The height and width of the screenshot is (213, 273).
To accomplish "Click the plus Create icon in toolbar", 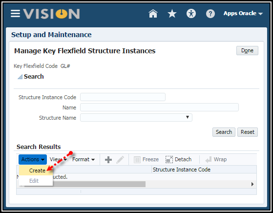I will point(108,160).
